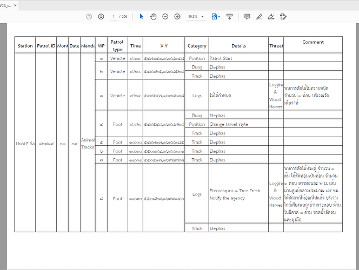
Task: Add a comment with sticky note icon
Action: (247, 17)
